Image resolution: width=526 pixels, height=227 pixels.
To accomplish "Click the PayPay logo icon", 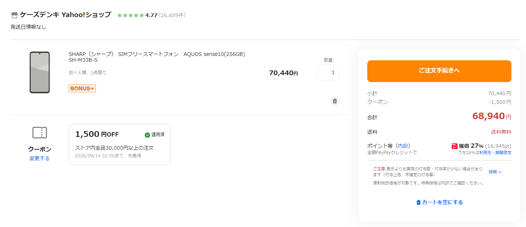I will pyautogui.click(x=454, y=146).
